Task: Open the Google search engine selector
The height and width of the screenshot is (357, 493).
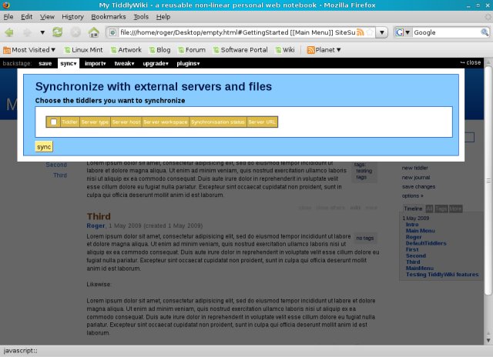Action: (x=403, y=32)
